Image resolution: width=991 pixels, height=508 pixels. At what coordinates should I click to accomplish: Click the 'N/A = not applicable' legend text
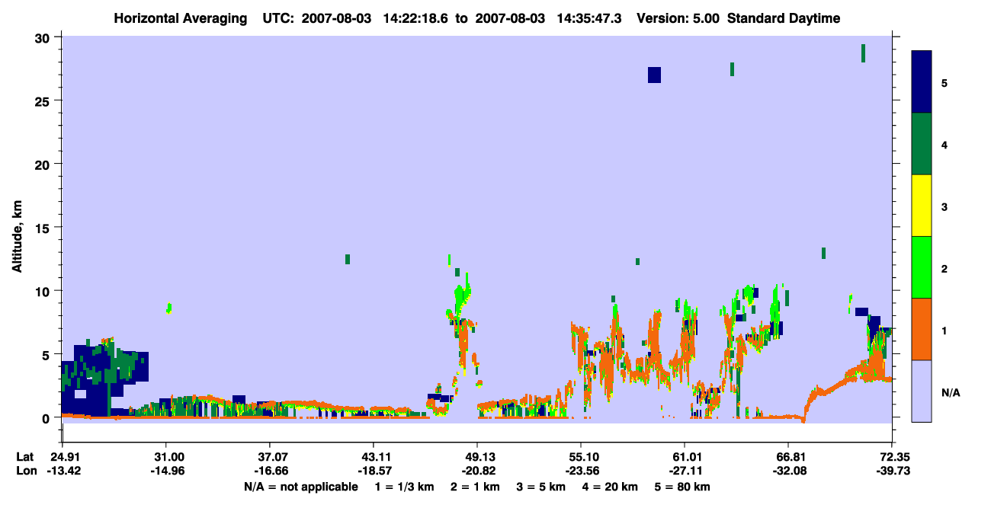click(x=301, y=487)
